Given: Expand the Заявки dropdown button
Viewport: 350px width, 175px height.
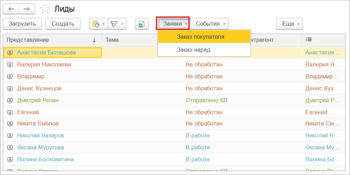Looking at the screenshot, I should click(173, 24).
